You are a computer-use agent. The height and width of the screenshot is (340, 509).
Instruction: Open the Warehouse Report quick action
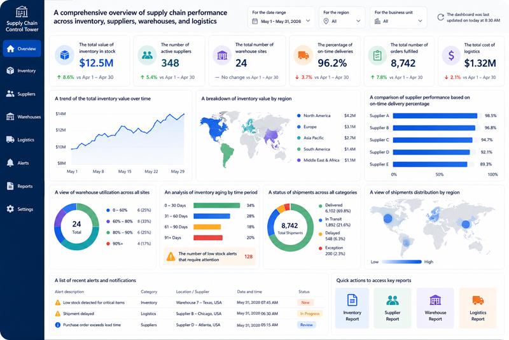point(435,308)
